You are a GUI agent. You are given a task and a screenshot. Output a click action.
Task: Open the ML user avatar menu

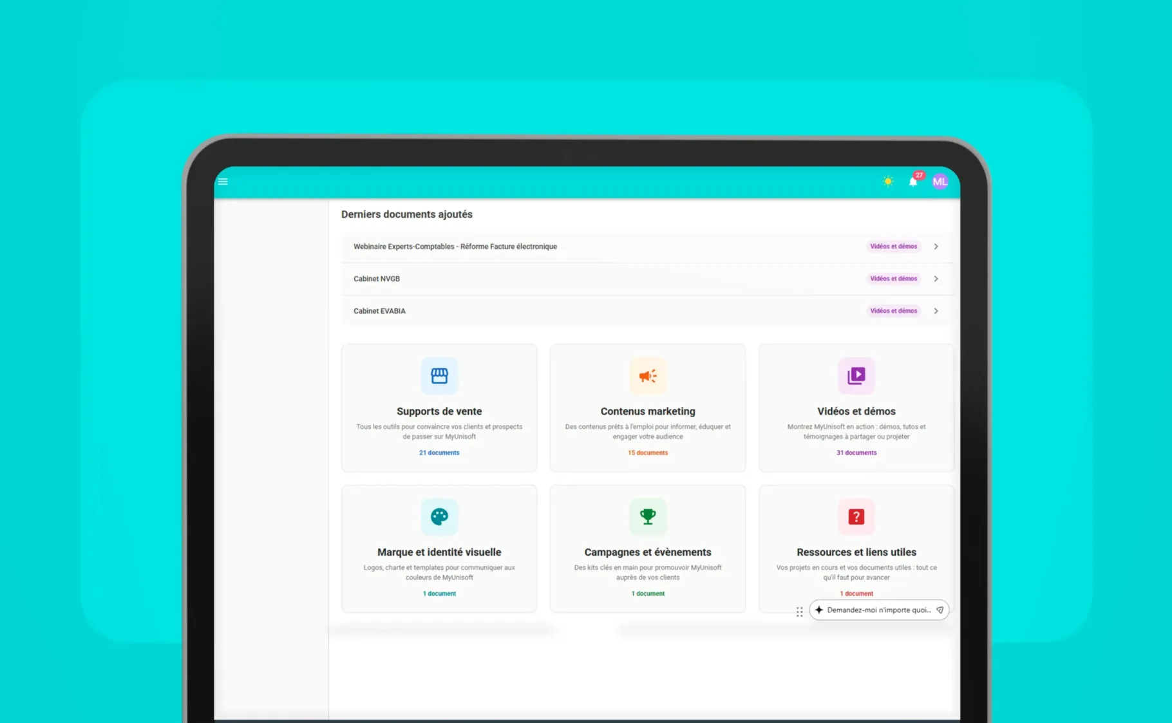[x=940, y=182]
